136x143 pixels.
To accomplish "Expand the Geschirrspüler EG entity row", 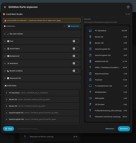I will 42,113.
